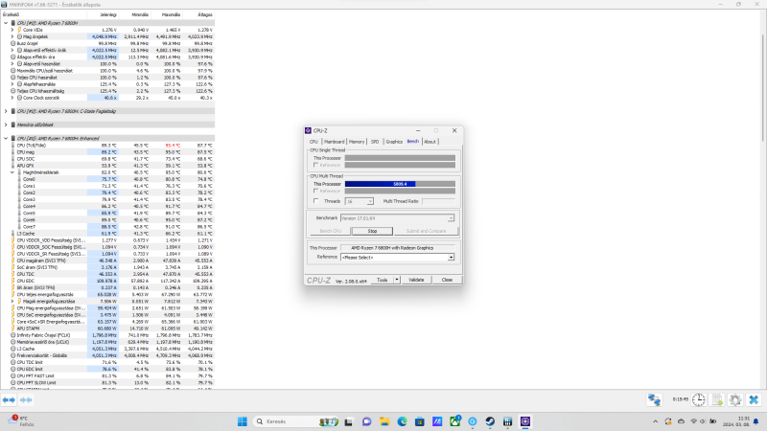Expand Core Clock szorzók row
This screenshot has height=431, width=767.
point(12,98)
